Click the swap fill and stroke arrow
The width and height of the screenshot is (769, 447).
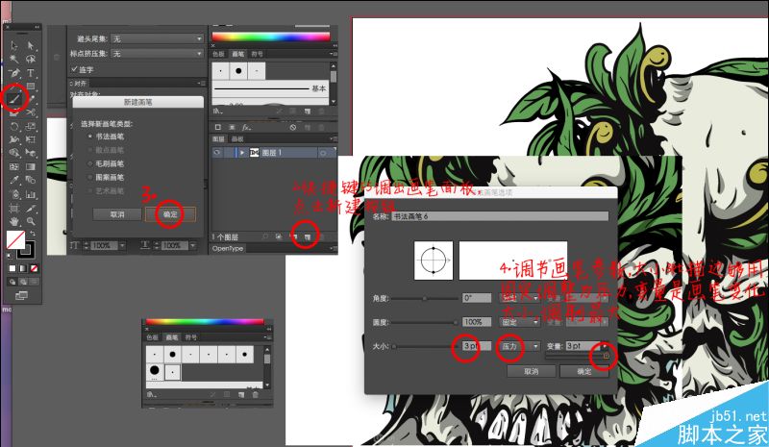click(x=33, y=234)
